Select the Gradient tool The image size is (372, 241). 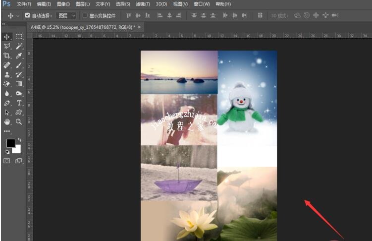pos(19,84)
